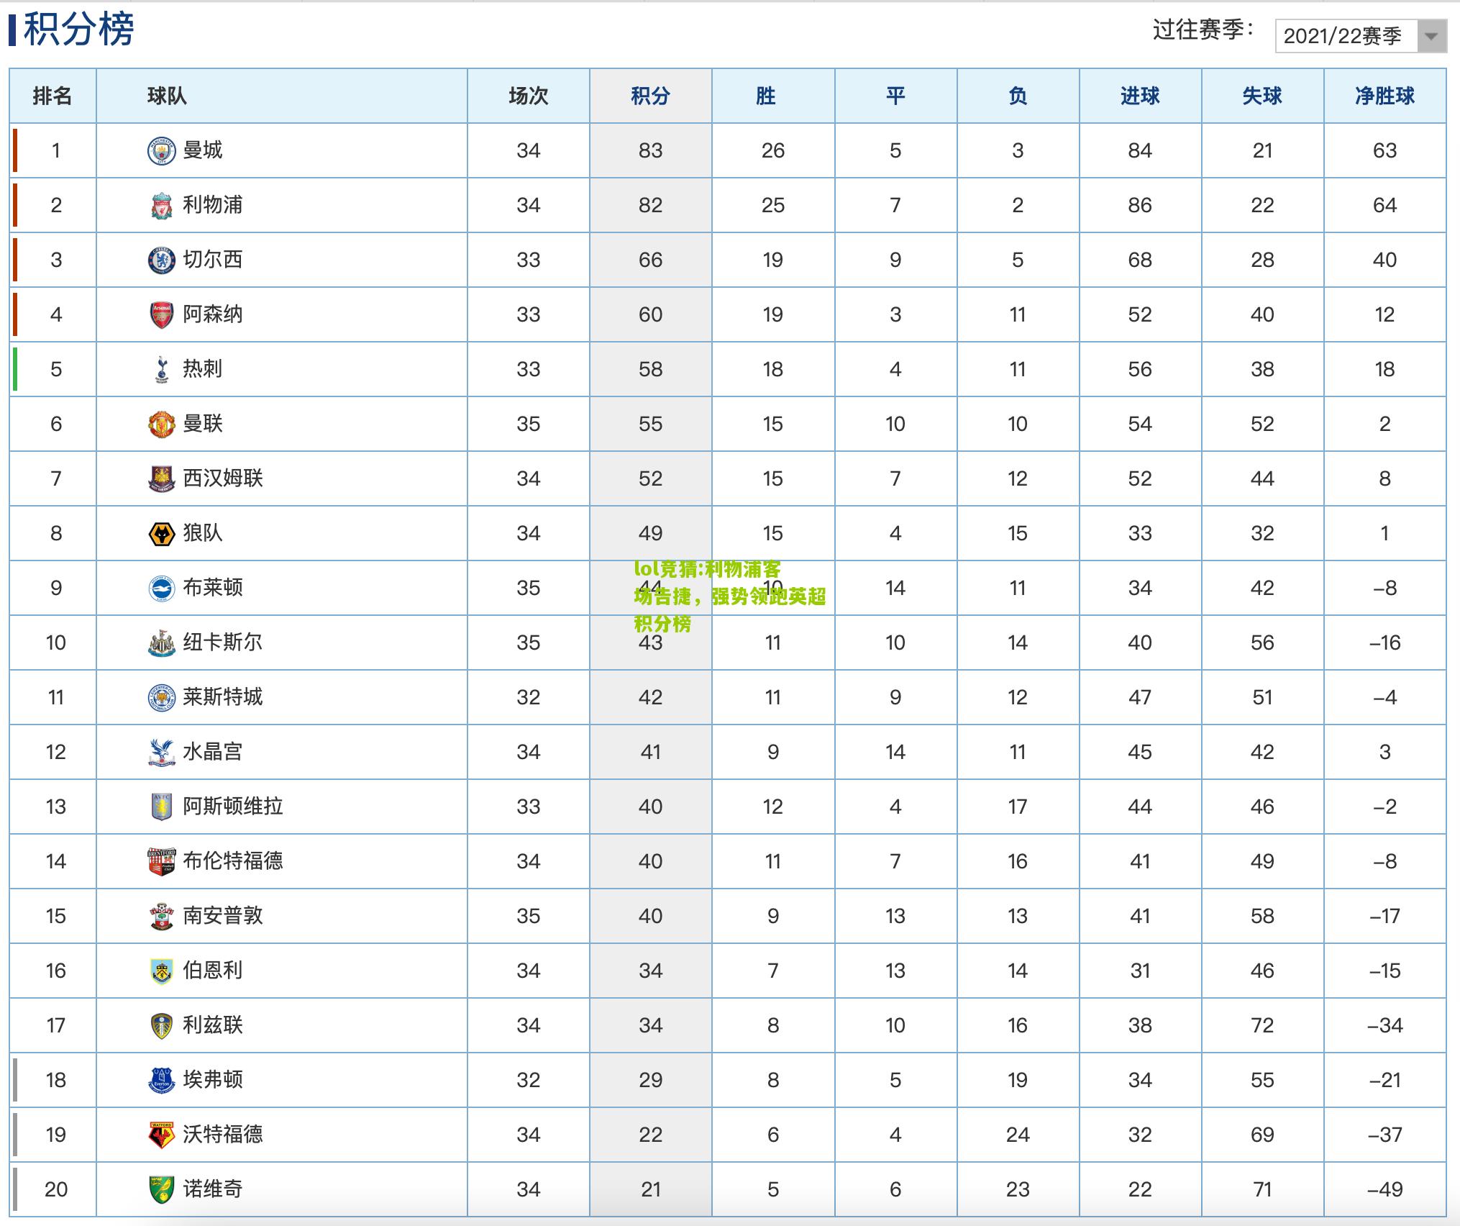Click the 阿斯顿维拉 club crest icon

161,807
